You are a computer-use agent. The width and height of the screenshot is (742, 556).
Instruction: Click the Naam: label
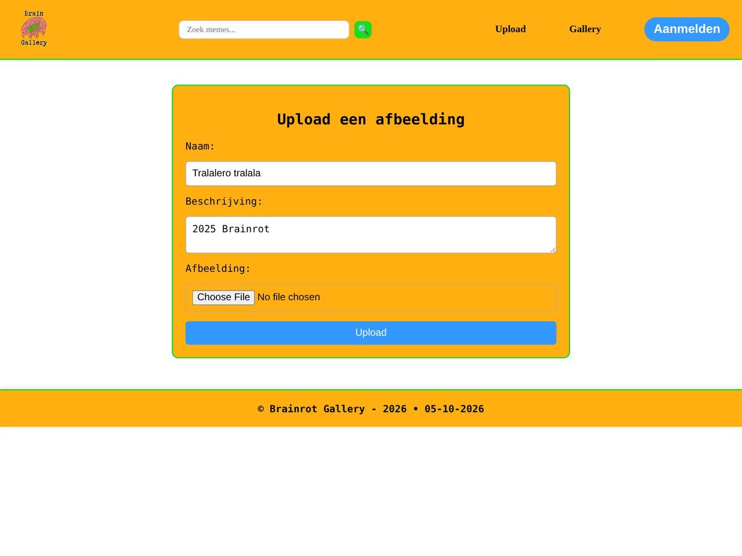pos(200,146)
